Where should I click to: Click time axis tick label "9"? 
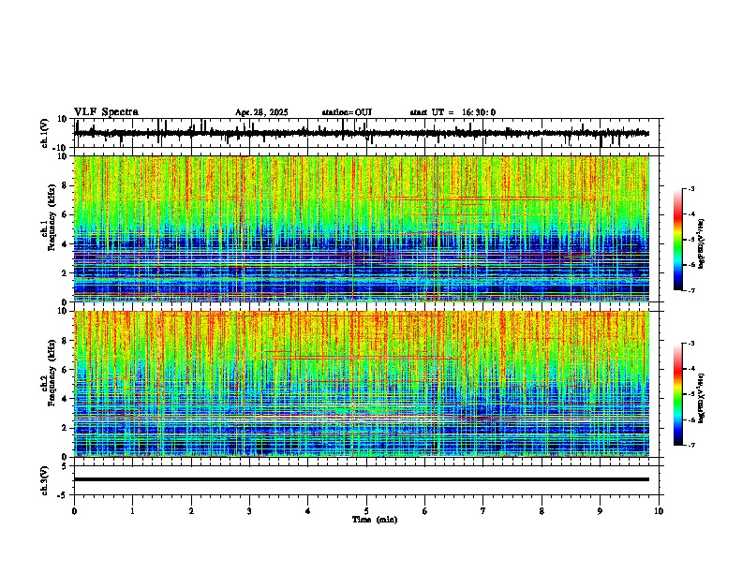coord(600,511)
